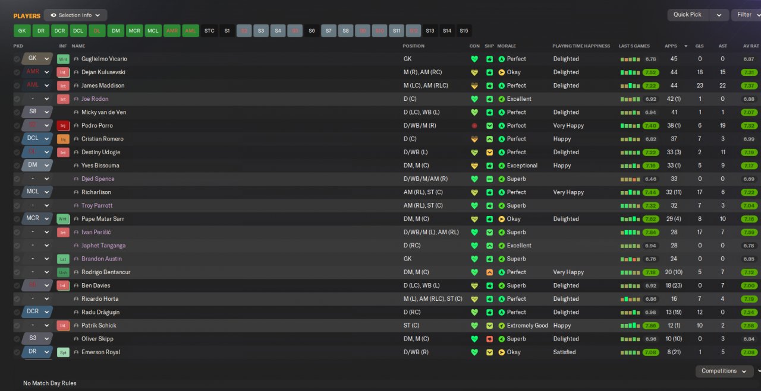This screenshot has height=391, width=761.
Task: Toggle the picked checkbox for Emerson Royal
Action: tap(17, 352)
